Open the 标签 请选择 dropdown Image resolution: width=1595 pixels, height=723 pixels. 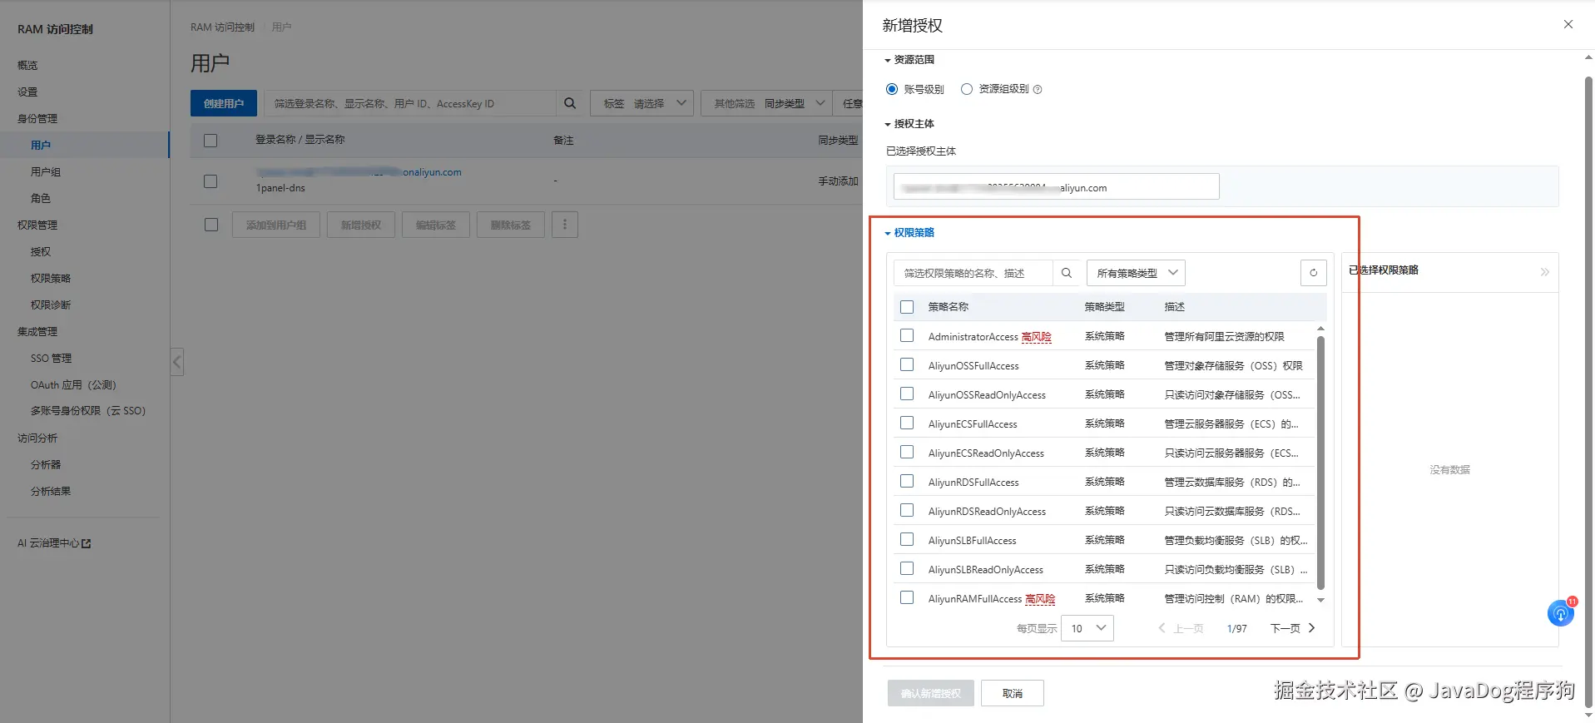coord(641,103)
